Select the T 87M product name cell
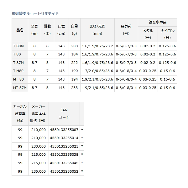The height and width of the screenshot is (188, 188). tap(20, 63)
